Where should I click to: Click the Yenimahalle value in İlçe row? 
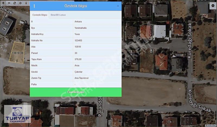[x=81, y=28]
